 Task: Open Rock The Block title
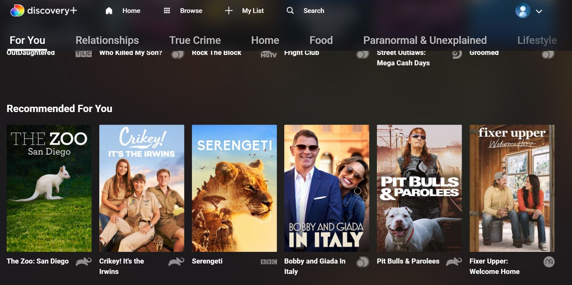pyautogui.click(x=217, y=53)
